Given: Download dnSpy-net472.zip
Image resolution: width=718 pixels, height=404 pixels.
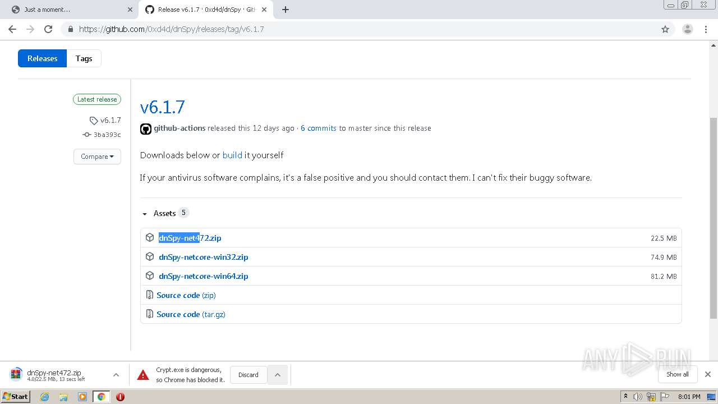Looking at the screenshot, I should click(190, 238).
